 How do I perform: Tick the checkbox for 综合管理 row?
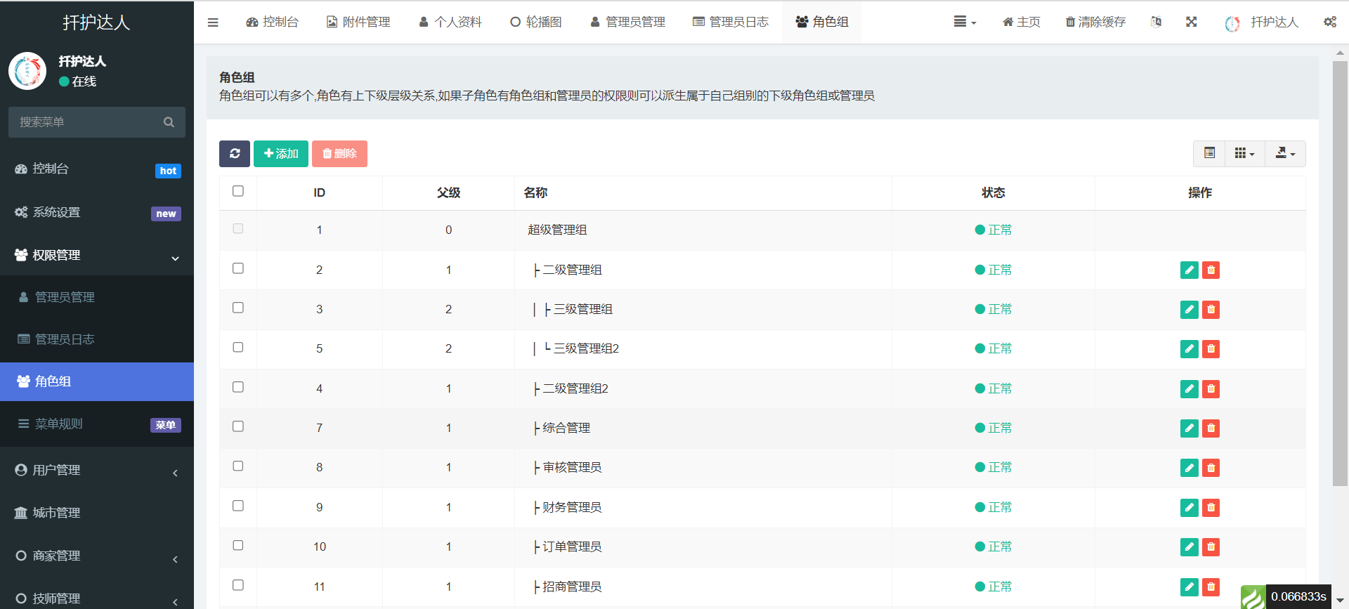tap(238, 426)
